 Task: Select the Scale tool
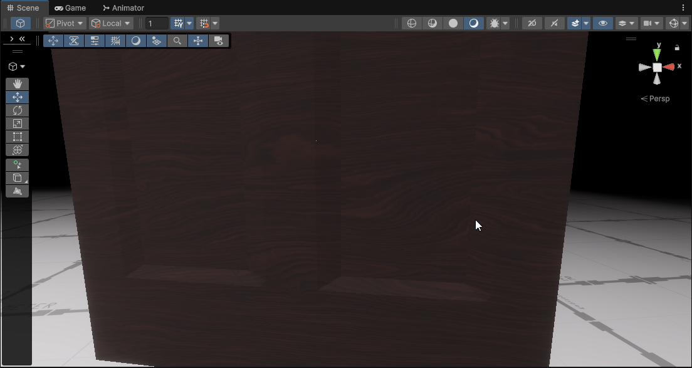(x=17, y=124)
